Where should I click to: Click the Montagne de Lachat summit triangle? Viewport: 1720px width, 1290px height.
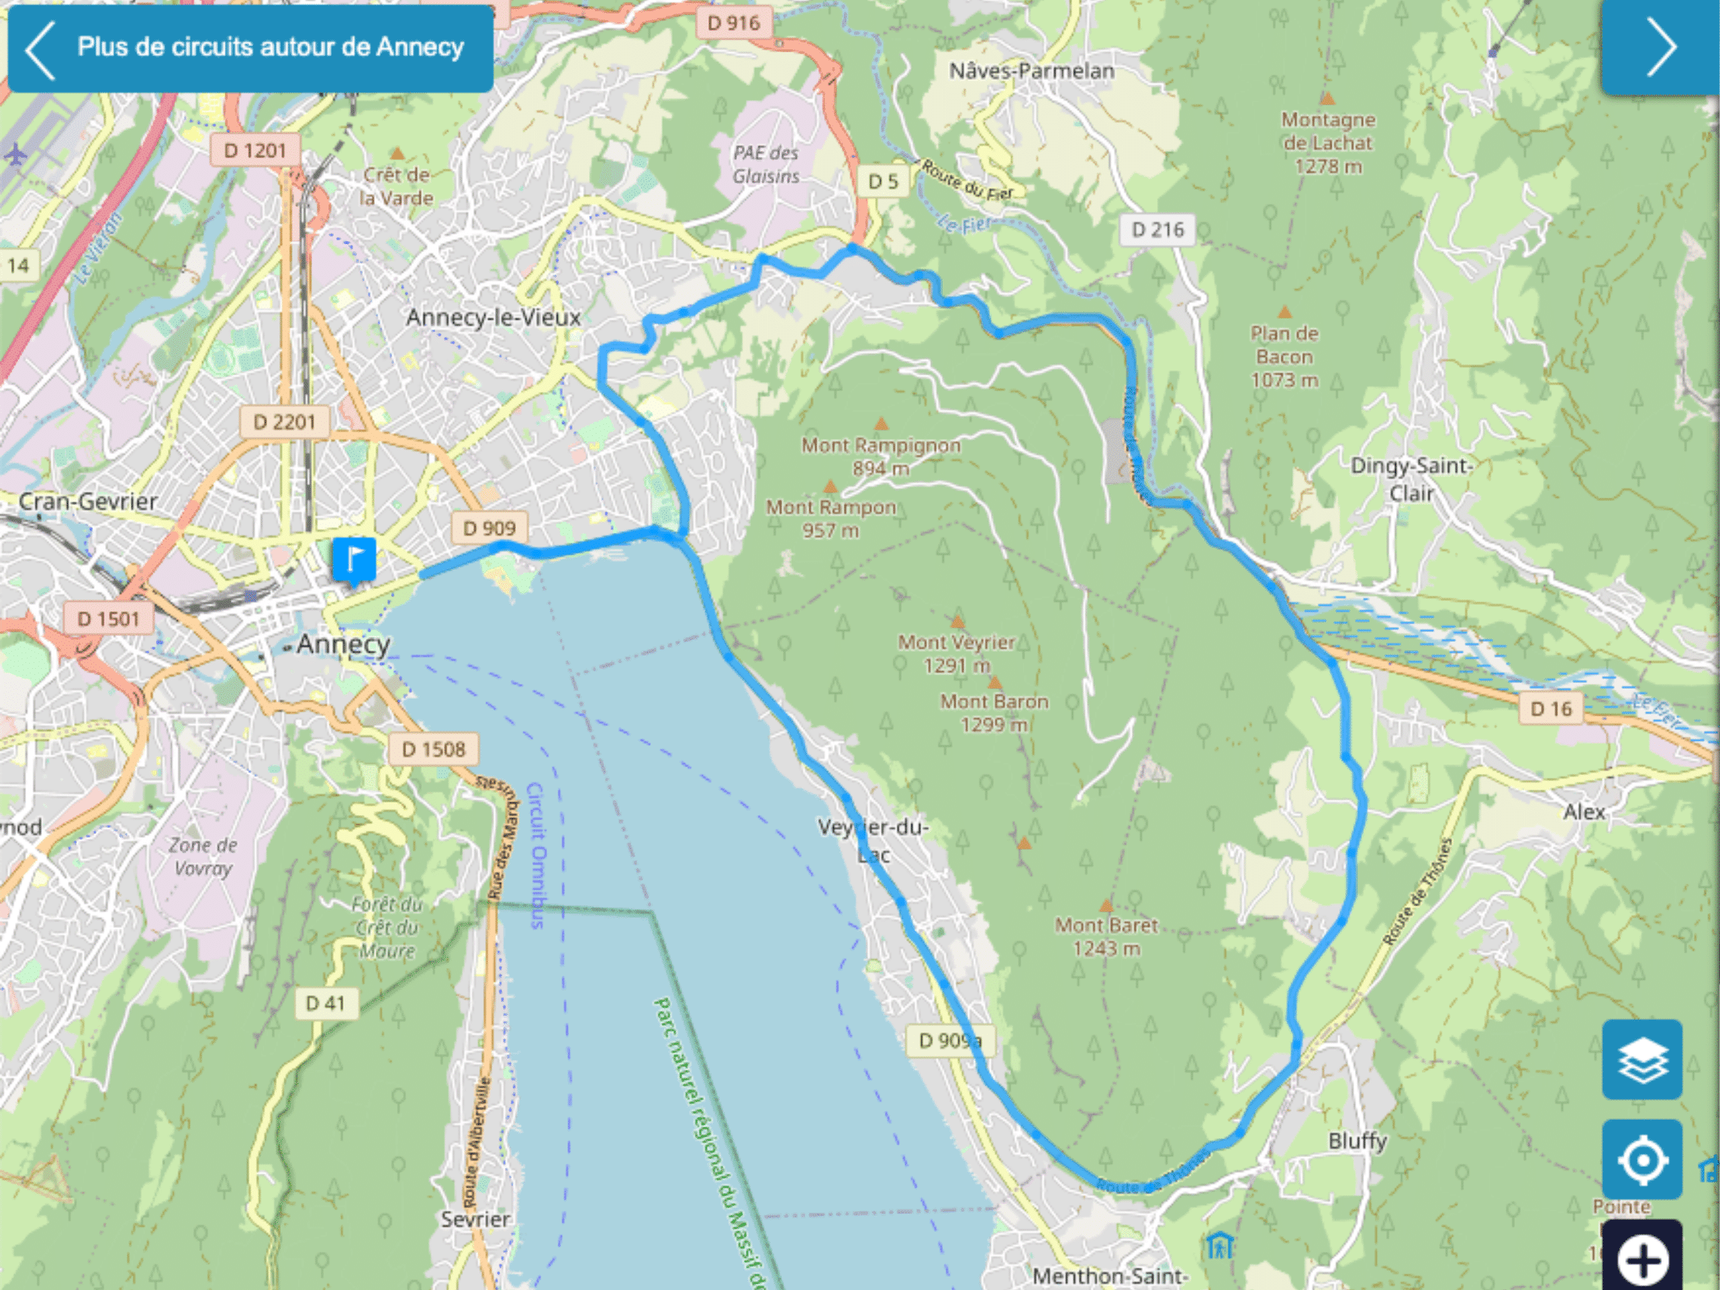(x=1327, y=99)
